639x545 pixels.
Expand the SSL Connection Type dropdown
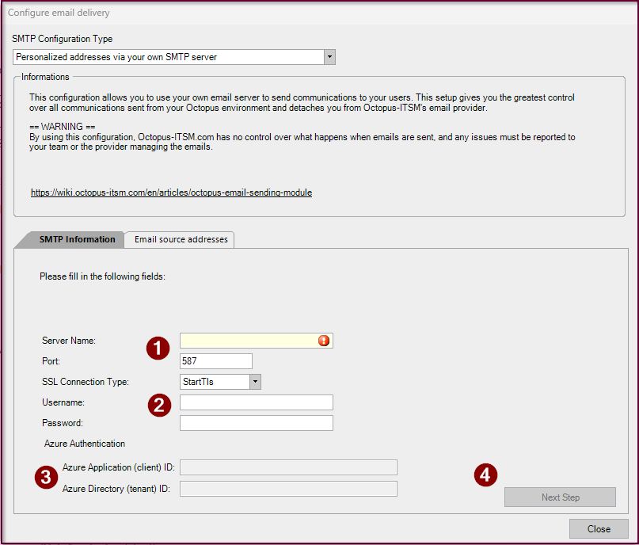(x=255, y=382)
